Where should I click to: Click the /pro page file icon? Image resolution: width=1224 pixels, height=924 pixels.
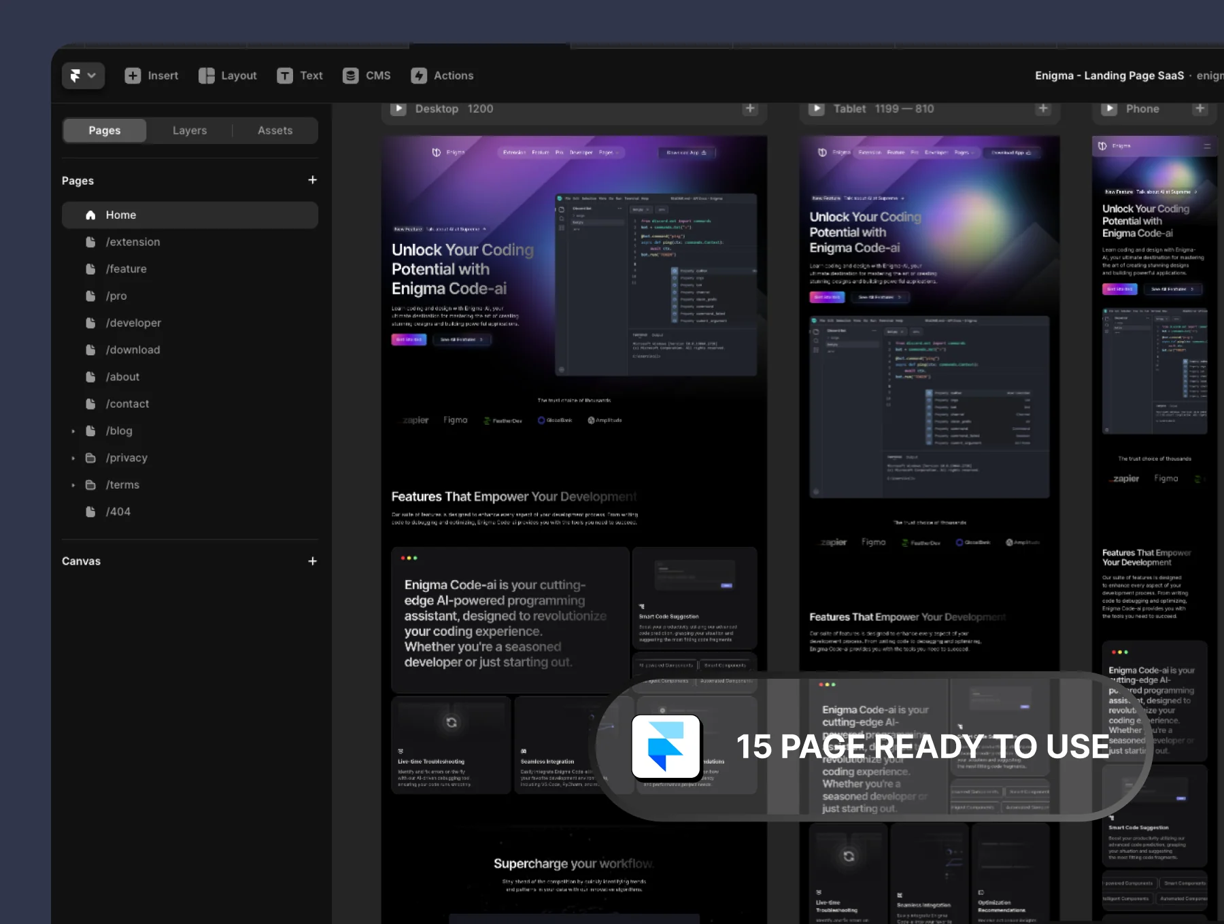[x=90, y=296]
